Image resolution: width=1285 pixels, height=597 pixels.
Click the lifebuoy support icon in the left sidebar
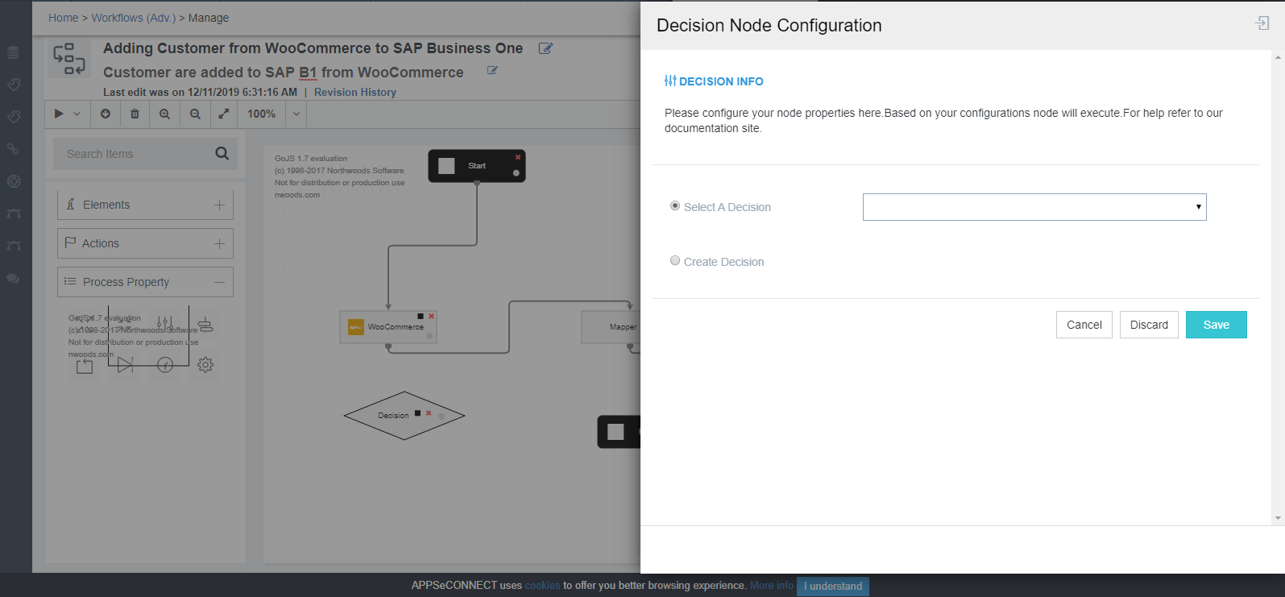click(13, 181)
